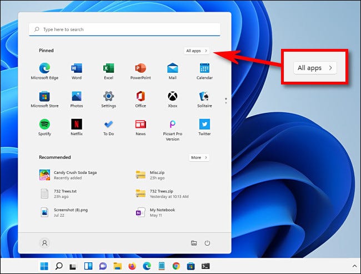Open Notepad from the taskbar
This screenshot has width=361, height=274.
[x=162, y=266]
